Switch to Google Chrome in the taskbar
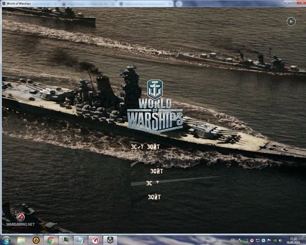306x245 pixels. click(51, 240)
